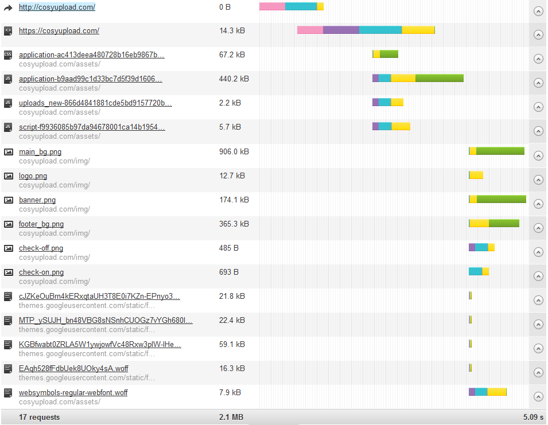Click the JS file icon for application-b9aad99c1d33

pyautogui.click(x=8, y=79)
